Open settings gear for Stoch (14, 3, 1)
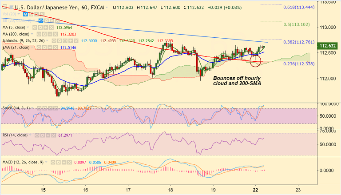Viewport: 341px width, 195px height. click(x=44, y=108)
